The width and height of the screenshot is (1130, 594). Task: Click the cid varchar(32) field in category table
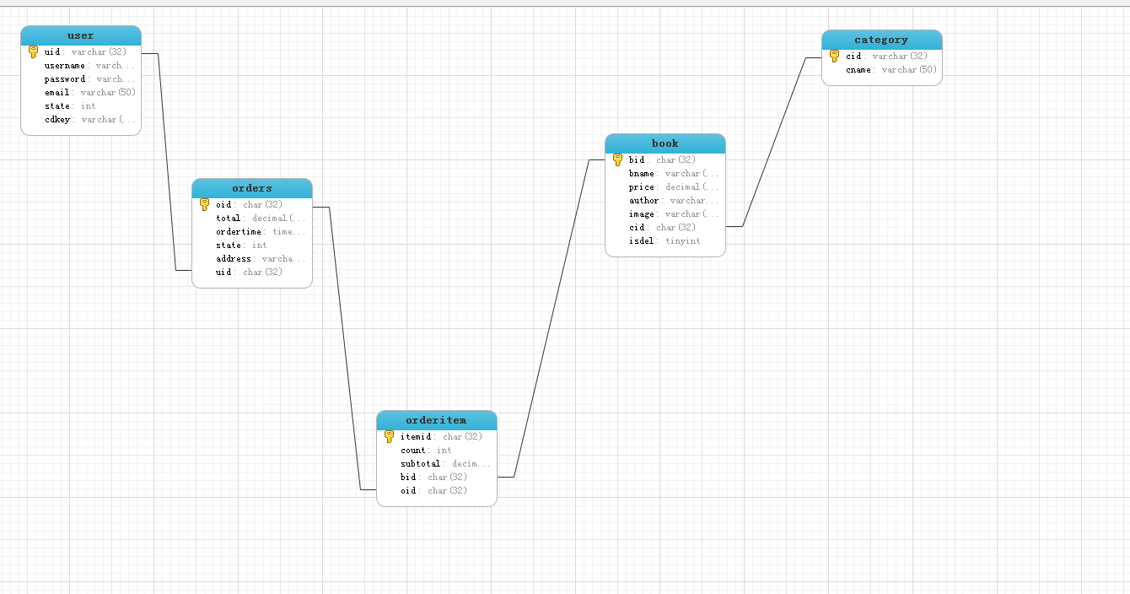point(886,56)
